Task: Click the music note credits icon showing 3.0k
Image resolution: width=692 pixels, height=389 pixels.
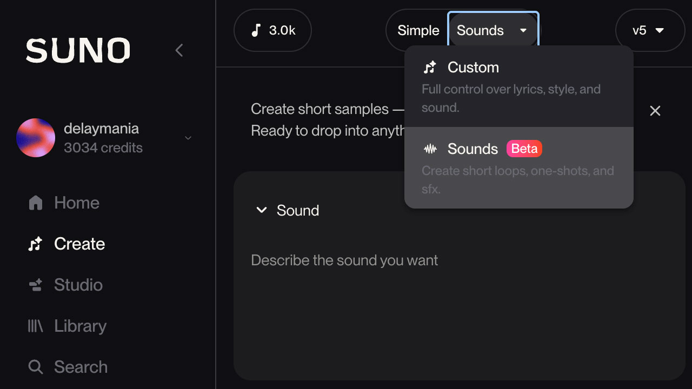Action: 257,30
